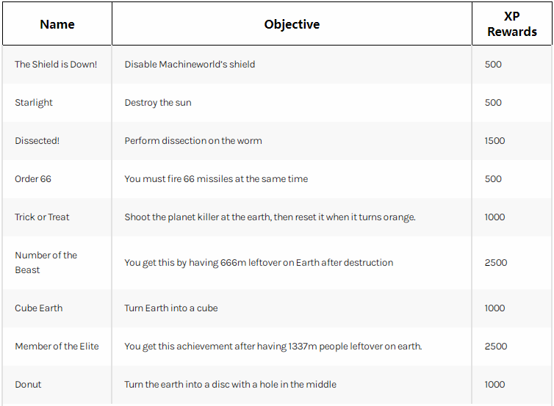Select the Number of the Beast cell
Viewport: 554px width, 406px height.
46,262
